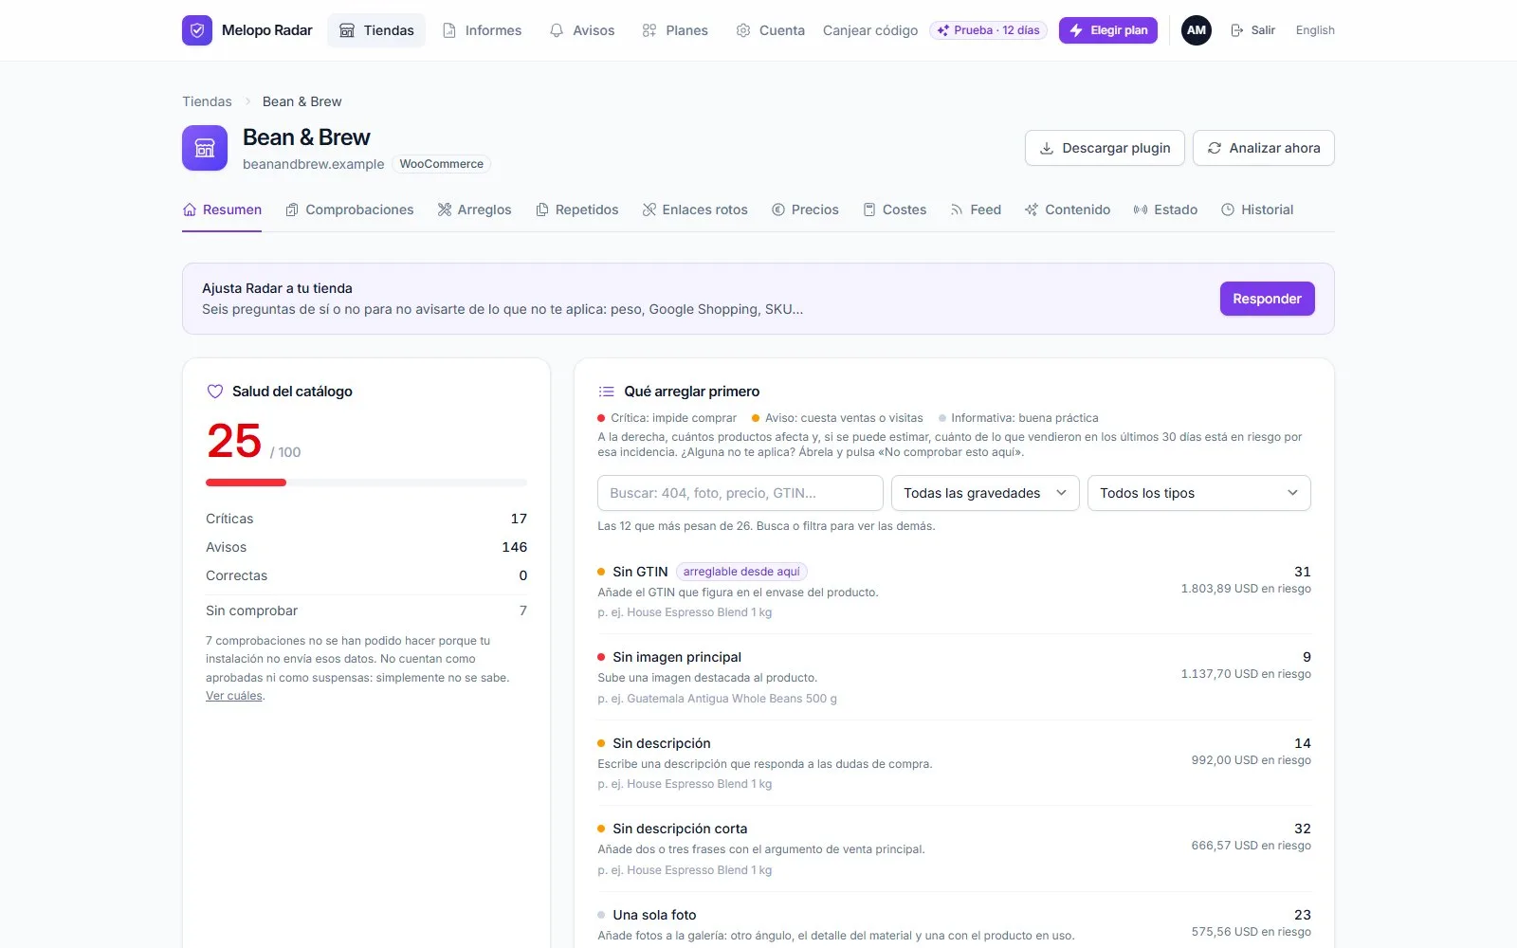Switch to the Comprobaciones tab
The width and height of the screenshot is (1517, 948).
coord(349,210)
